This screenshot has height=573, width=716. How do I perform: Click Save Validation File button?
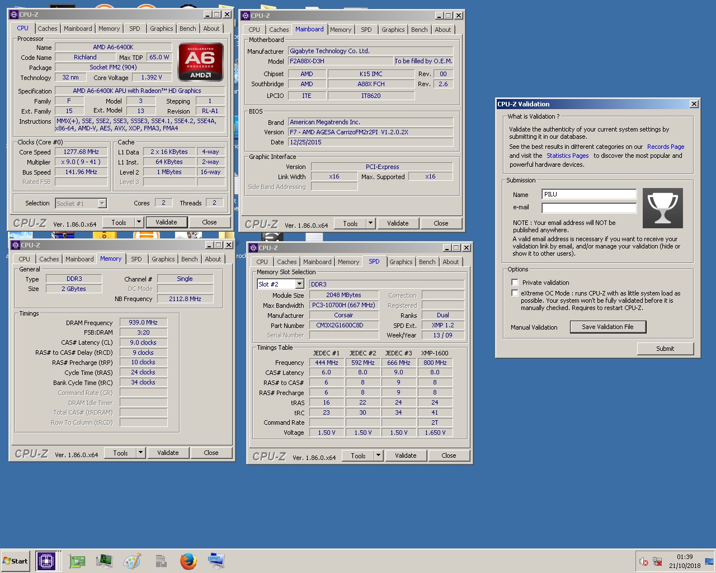point(608,327)
